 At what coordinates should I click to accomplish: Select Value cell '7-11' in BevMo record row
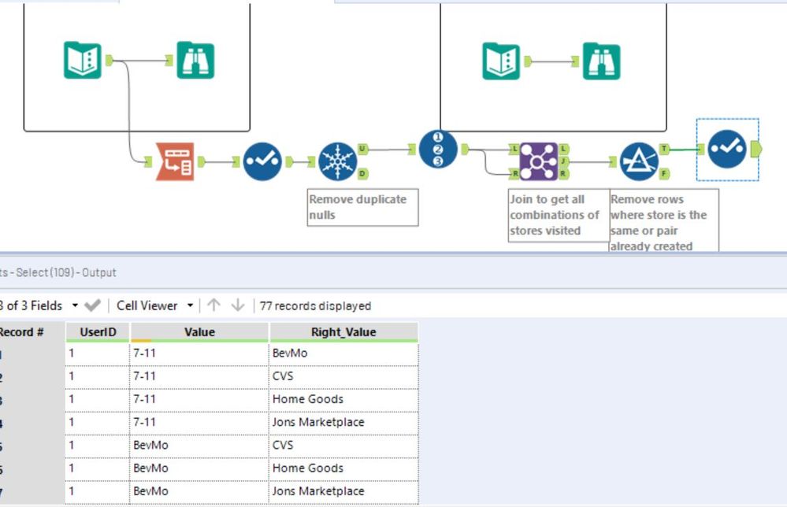tap(199, 353)
